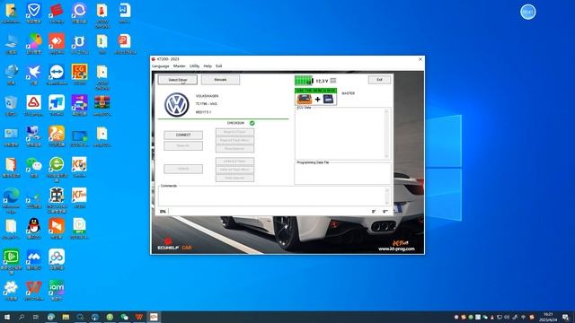Image resolution: width=575 pixels, height=323 pixels.
Task: Open the Baidu Netdisk cloud desktop icon
Action: click(x=57, y=259)
